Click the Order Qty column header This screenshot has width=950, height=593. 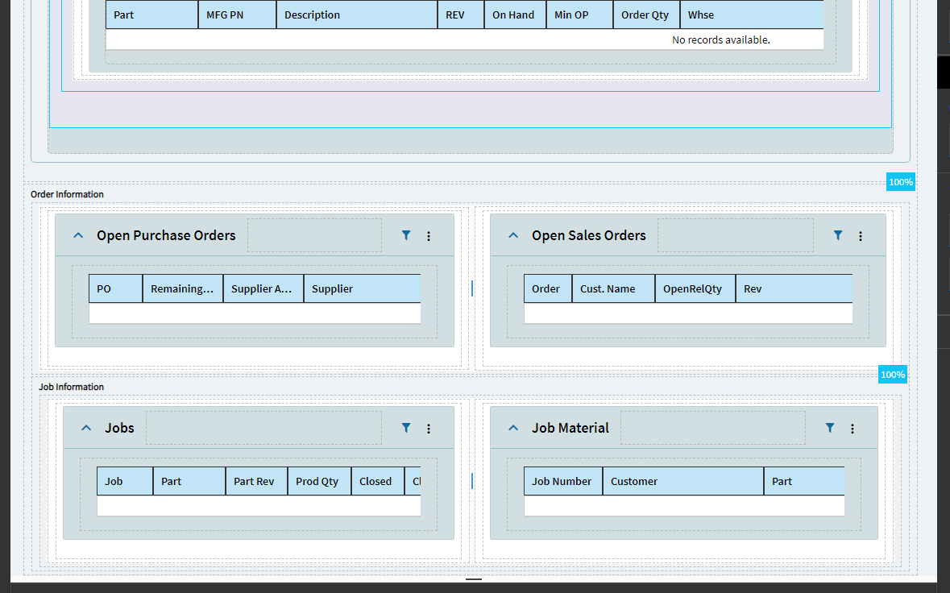point(646,15)
